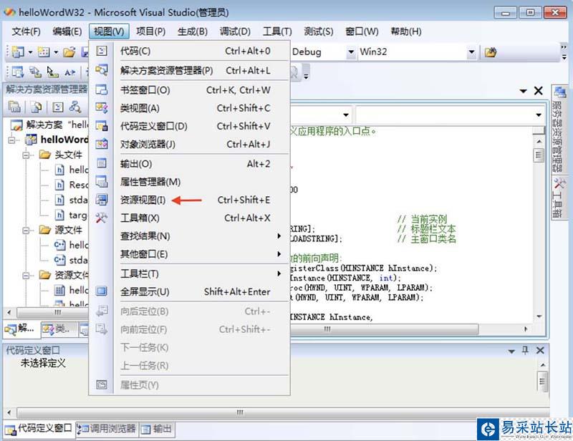Viewport: 573px width, 441px height.
Task: Open the 编辑(E) menu
Action: 67,31
